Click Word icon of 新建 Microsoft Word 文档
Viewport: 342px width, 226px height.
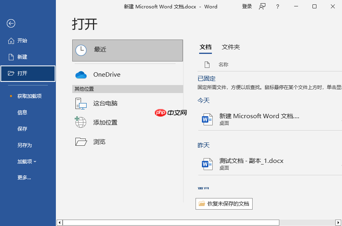[x=207, y=119]
